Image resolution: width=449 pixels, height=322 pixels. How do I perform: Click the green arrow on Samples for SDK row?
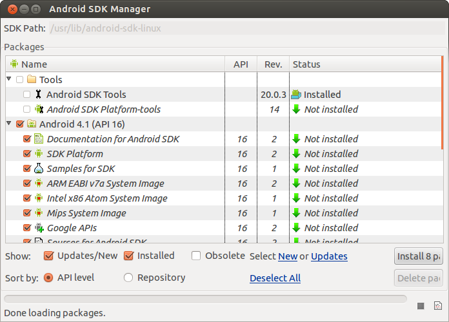click(296, 169)
